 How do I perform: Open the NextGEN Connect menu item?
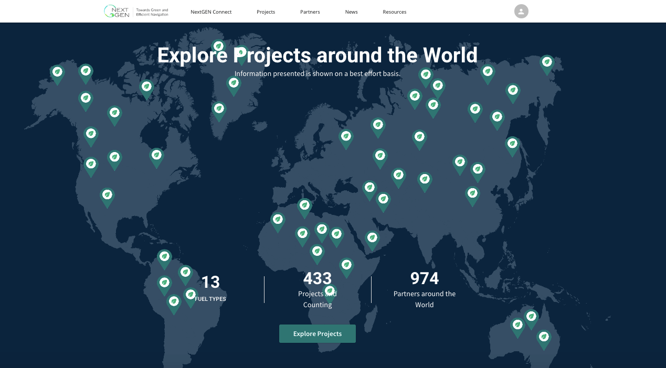pos(211,12)
